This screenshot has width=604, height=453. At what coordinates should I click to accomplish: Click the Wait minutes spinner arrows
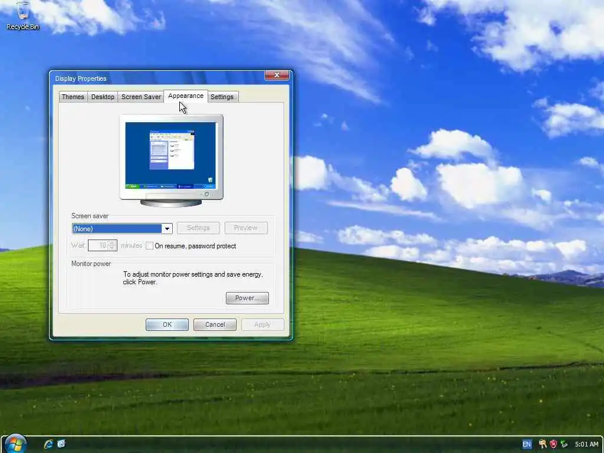(112, 245)
